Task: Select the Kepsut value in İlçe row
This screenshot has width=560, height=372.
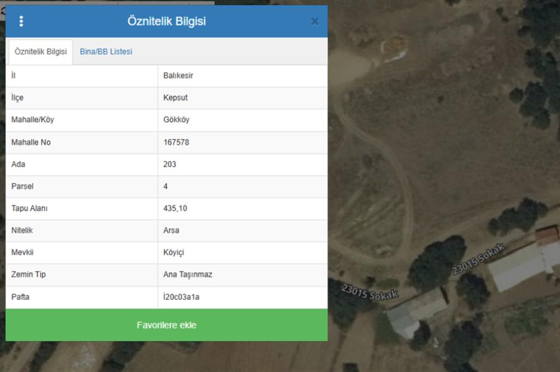Action: [x=175, y=97]
